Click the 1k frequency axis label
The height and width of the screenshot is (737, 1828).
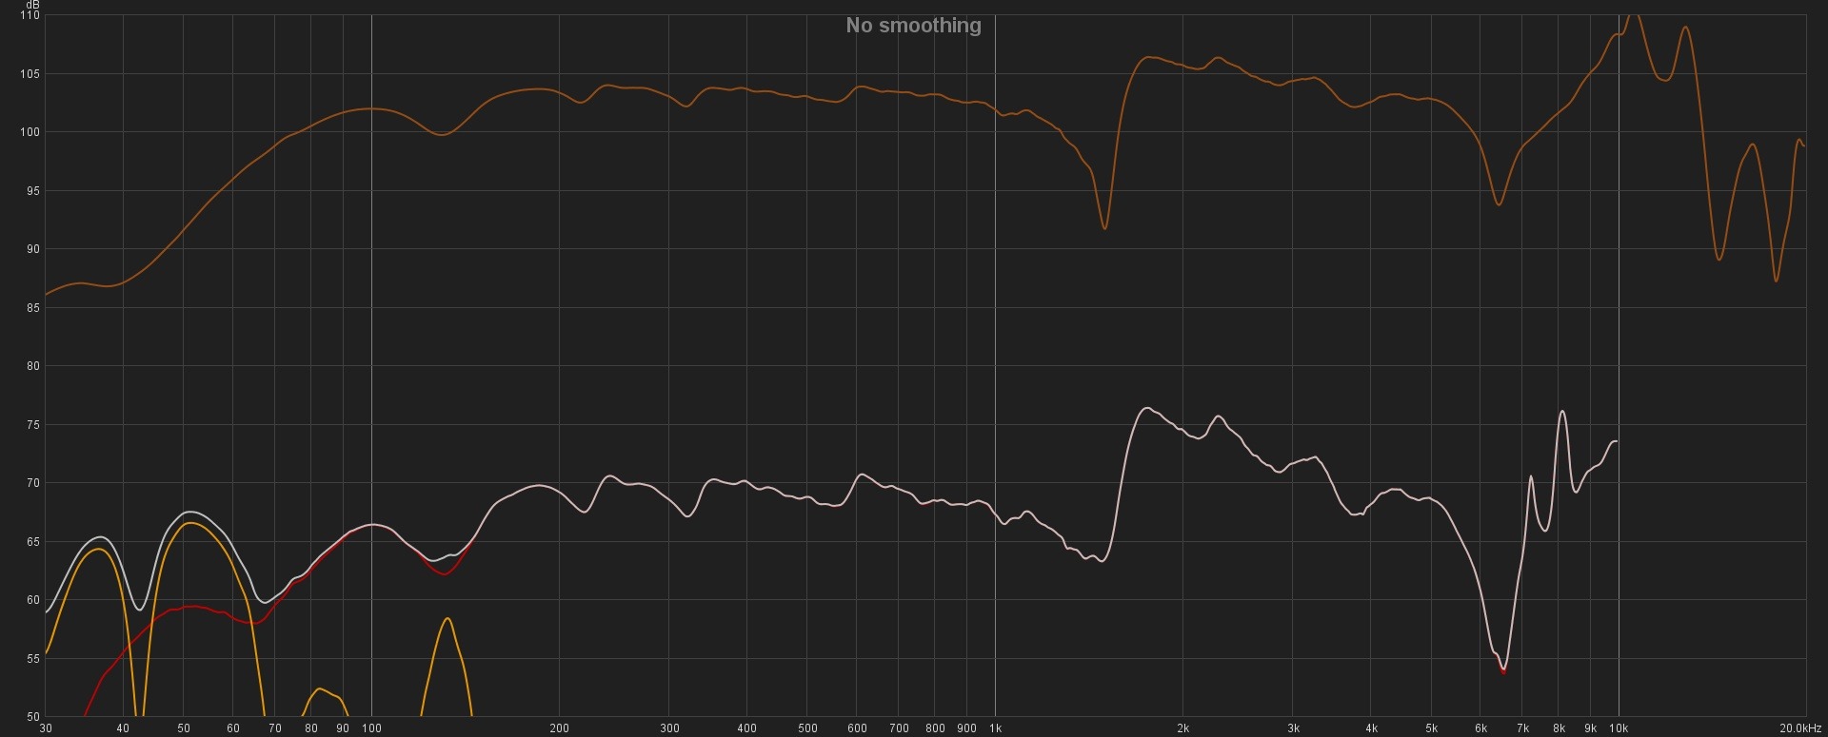pos(995,728)
